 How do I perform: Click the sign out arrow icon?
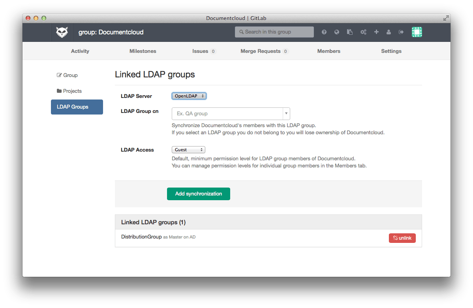[x=402, y=32]
